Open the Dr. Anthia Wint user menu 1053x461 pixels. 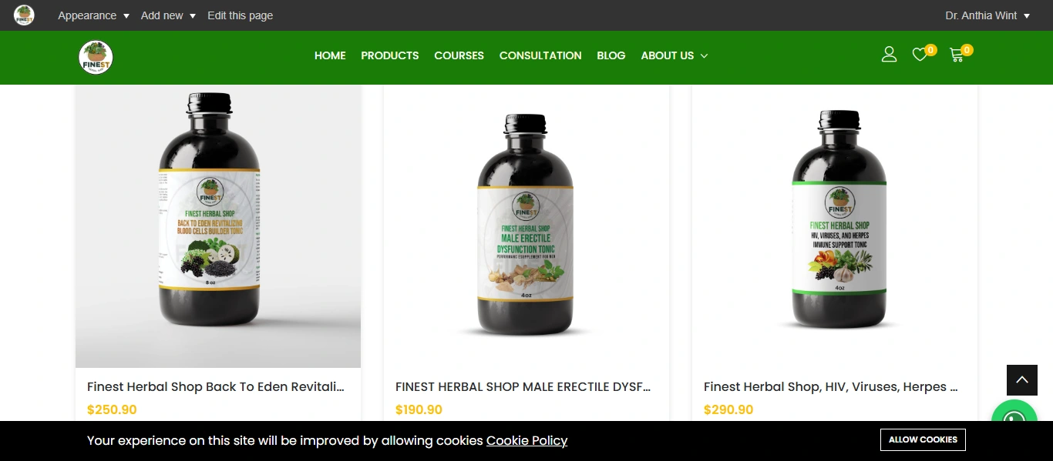click(987, 15)
